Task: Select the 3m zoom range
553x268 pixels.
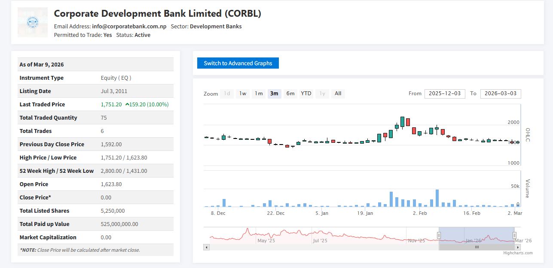Action: pos(274,93)
